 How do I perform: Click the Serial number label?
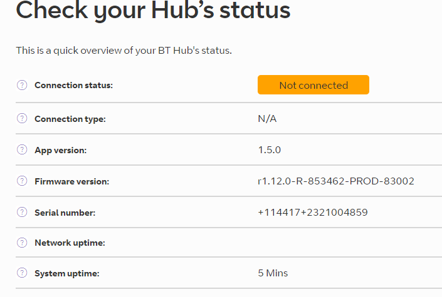point(65,213)
